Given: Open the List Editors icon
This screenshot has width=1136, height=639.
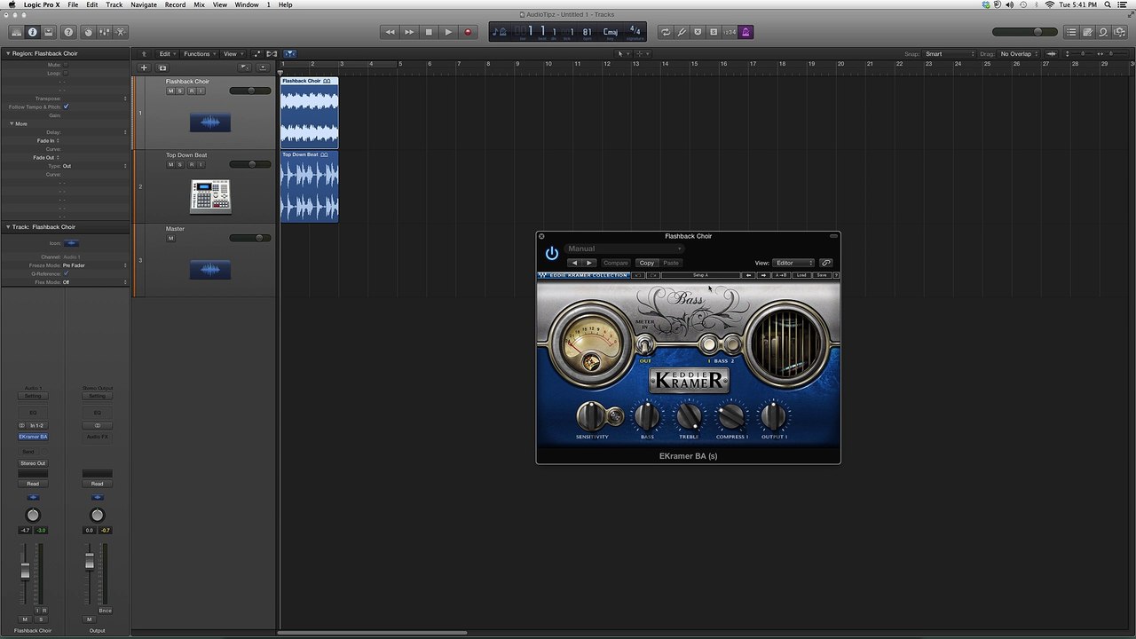Looking at the screenshot, I should click(1071, 32).
